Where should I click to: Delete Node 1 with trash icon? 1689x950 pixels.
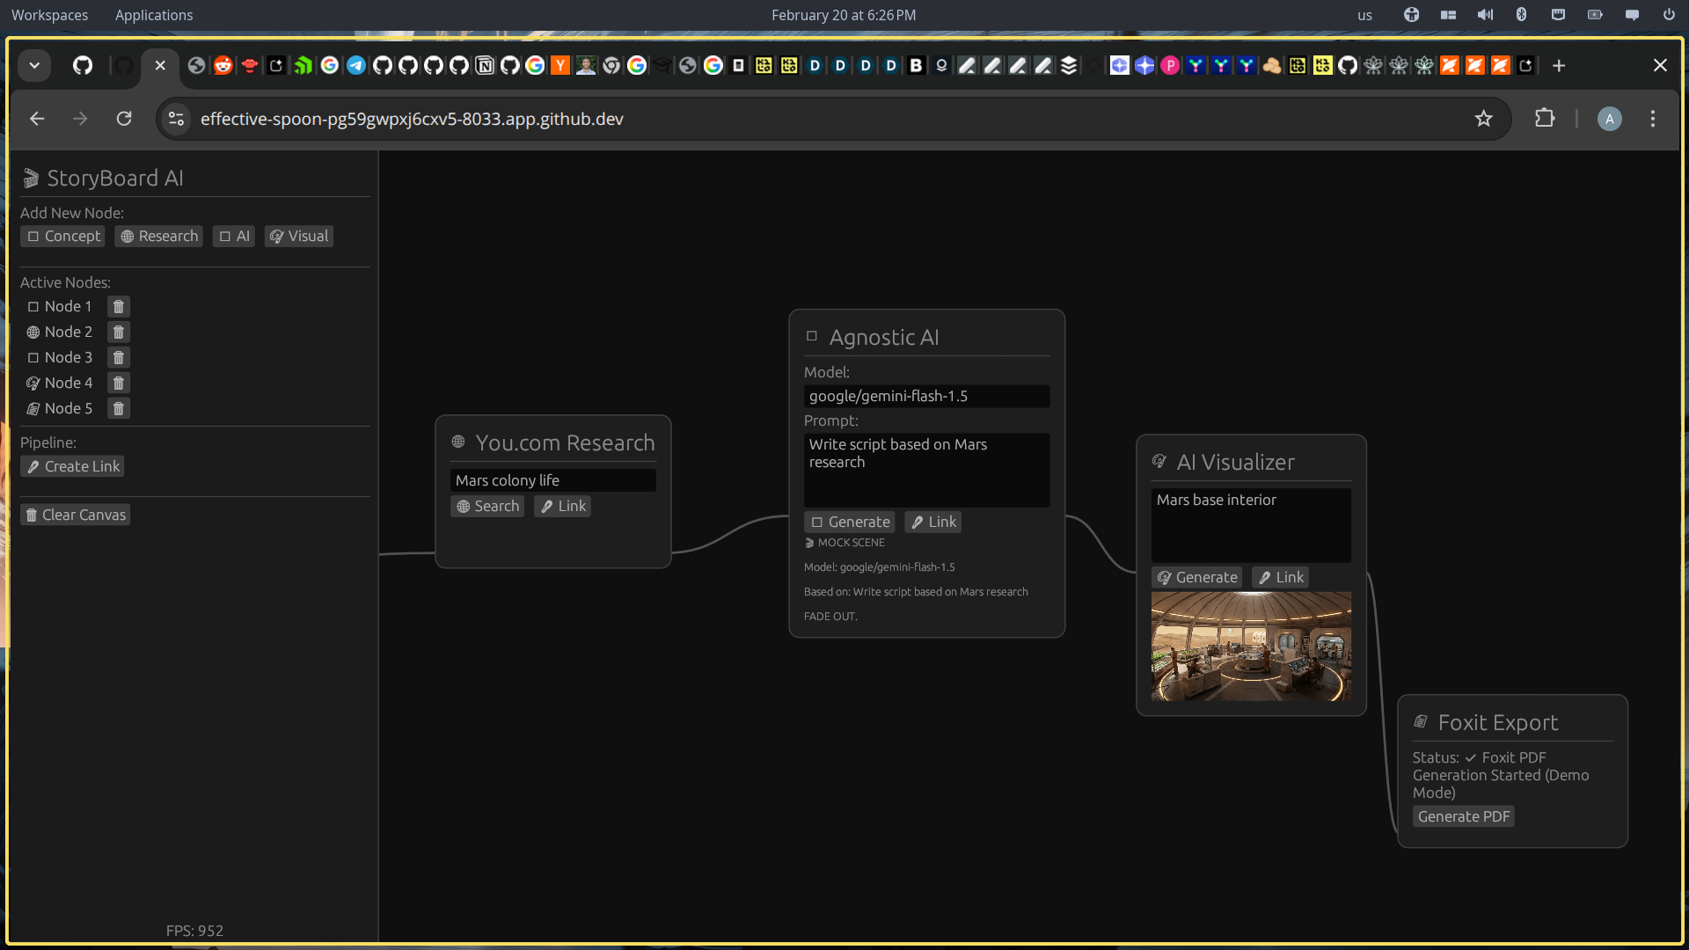click(118, 306)
